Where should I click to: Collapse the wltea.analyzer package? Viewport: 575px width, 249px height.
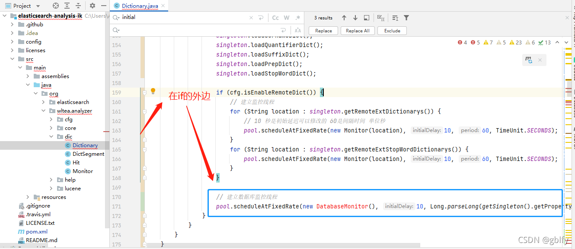(43, 111)
